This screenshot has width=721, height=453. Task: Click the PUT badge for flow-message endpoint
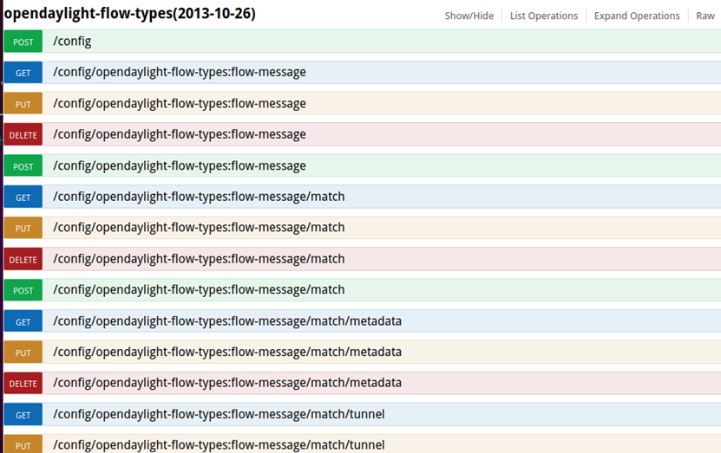[x=23, y=104]
